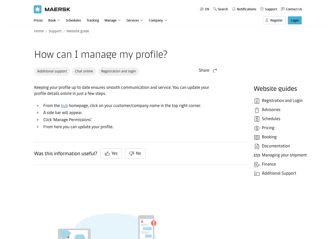Screen dimensions: 335x239
Task: Mark information useful with Yes
Action: pyautogui.click(x=111, y=153)
